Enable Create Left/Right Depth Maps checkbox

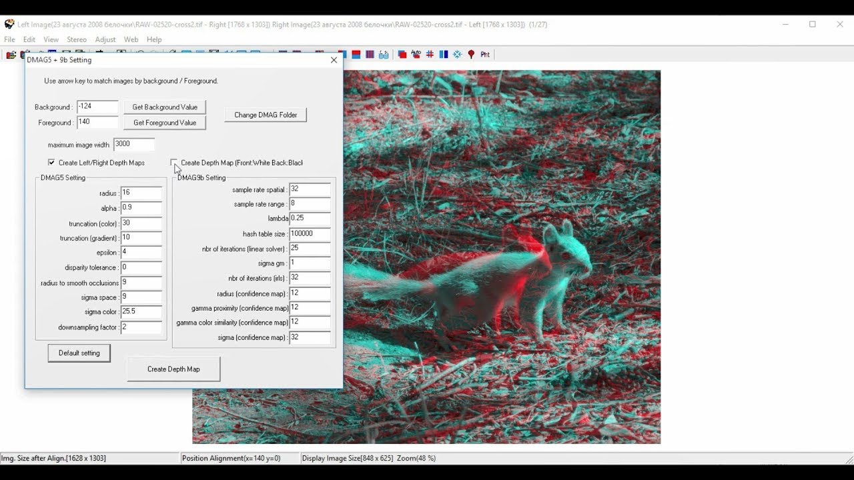[x=51, y=163]
